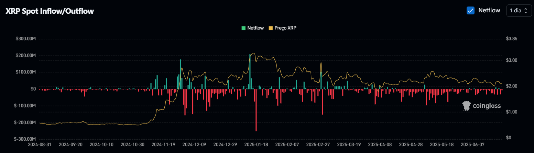Click the $300.00M axis label
The image size is (534, 153).
click(x=26, y=39)
